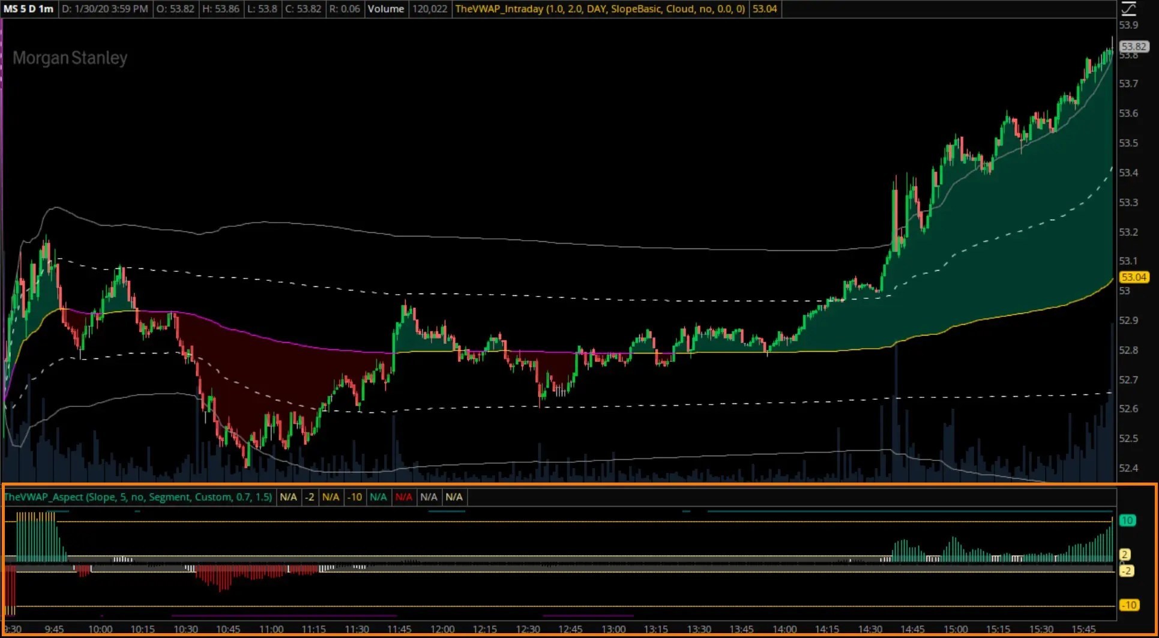Click the 53.3 price axis label

[x=1128, y=202]
